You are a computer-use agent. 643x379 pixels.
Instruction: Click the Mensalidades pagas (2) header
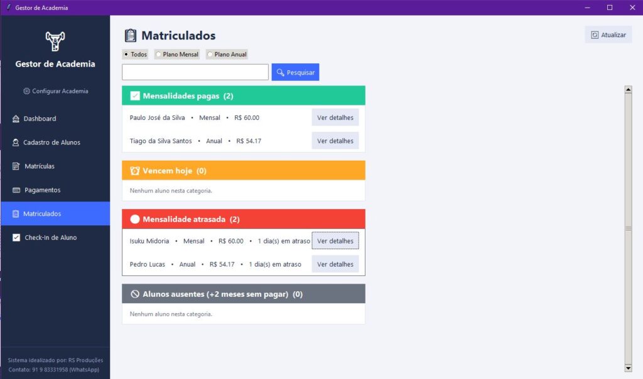pos(244,95)
